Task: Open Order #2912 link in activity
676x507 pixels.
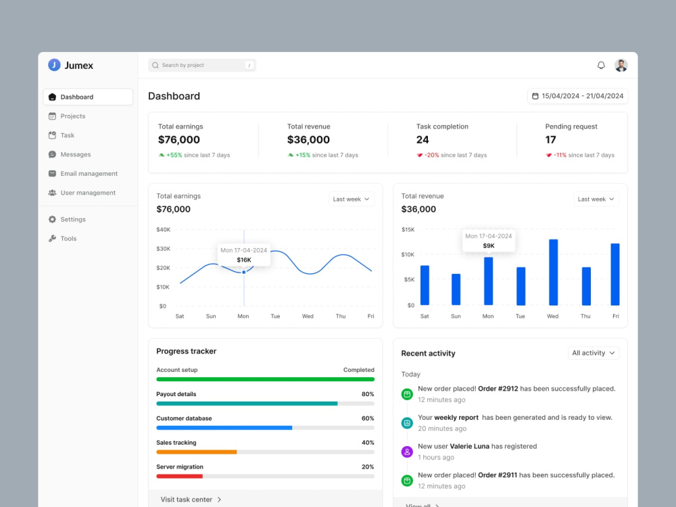Action: click(x=498, y=389)
